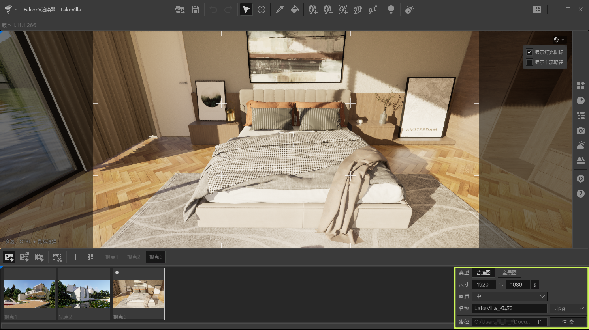The height and width of the screenshot is (330, 589).
Task: Click the name field LakeVilla_视点3
Action: (510, 308)
